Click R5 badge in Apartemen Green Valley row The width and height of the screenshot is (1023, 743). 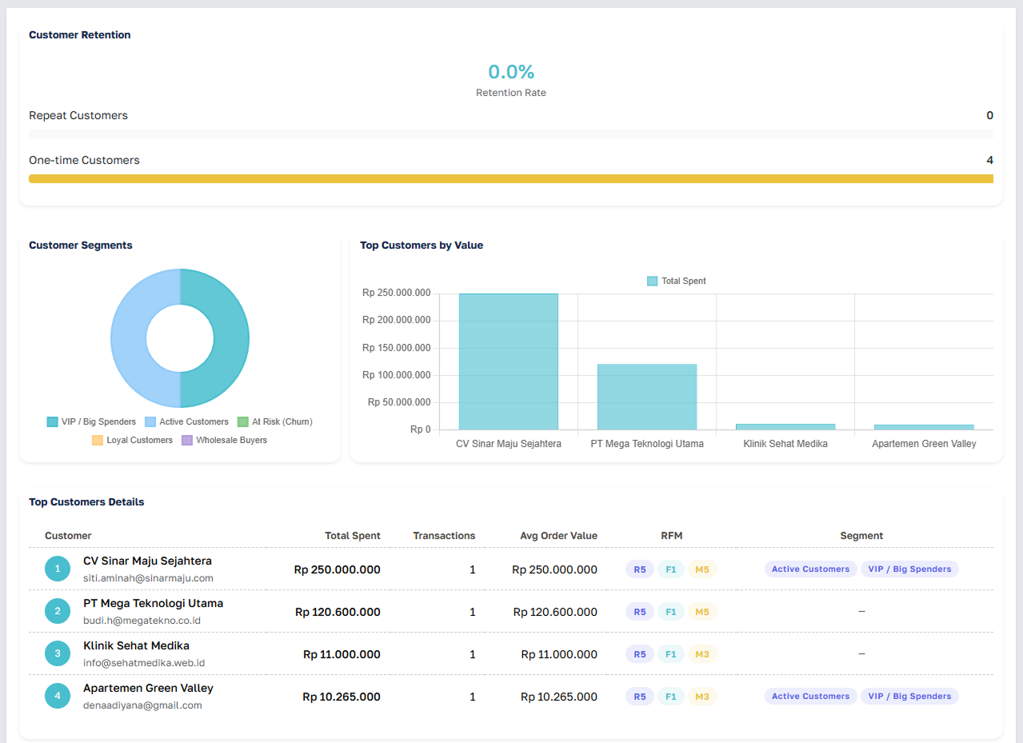[640, 697]
